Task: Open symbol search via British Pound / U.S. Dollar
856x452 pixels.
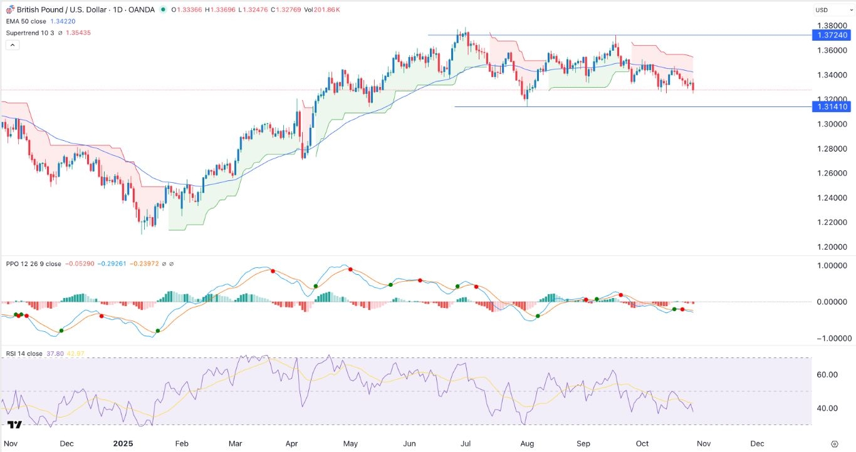Action: click(x=63, y=9)
